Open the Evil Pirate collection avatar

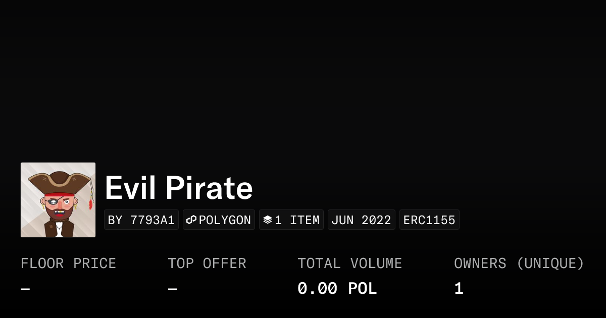click(58, 200)
